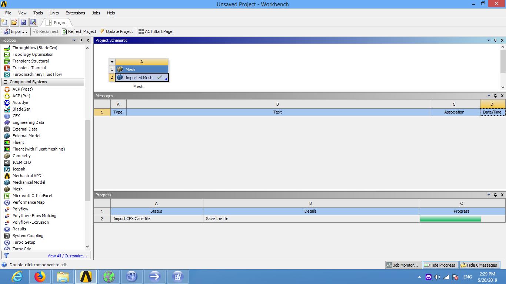
Task: Select Results component
Action: click(x=19, y=229)
